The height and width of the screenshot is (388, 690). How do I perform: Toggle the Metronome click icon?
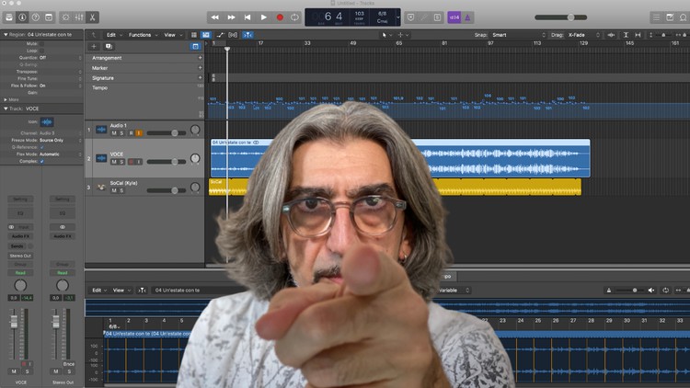(467, 17)
